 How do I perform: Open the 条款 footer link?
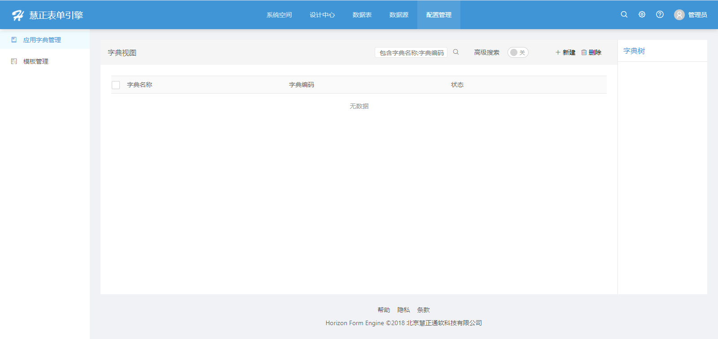point(423,310)
